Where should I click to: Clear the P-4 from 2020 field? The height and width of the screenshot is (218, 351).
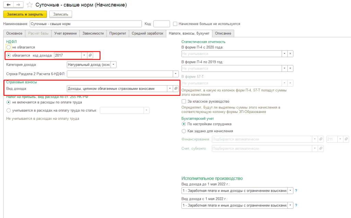(x=290, y=54)
